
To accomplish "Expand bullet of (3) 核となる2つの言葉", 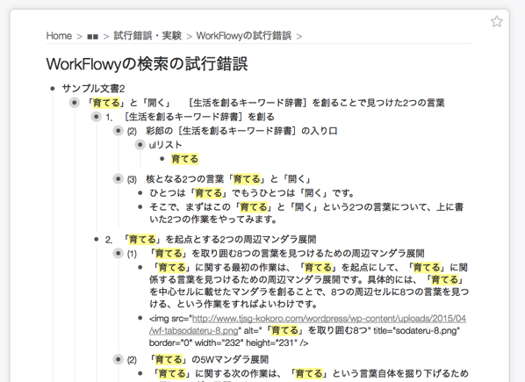I will [x=118, y=179].
